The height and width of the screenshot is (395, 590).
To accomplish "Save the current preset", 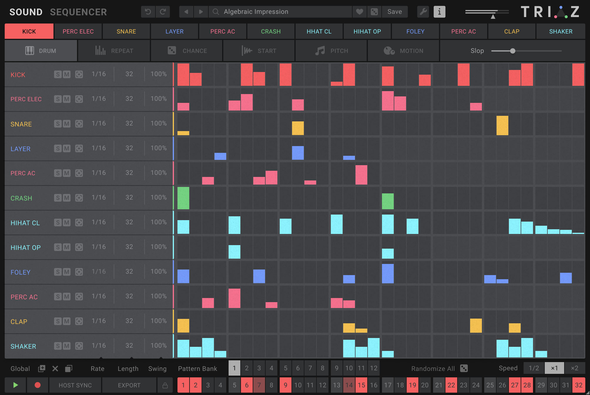I will (x=395, y=12).
